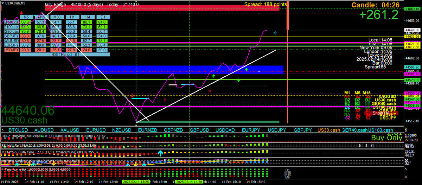Click the Tokyo:23:05 clock line
This screenshot has height=185, width=422.
click(380, 55)
